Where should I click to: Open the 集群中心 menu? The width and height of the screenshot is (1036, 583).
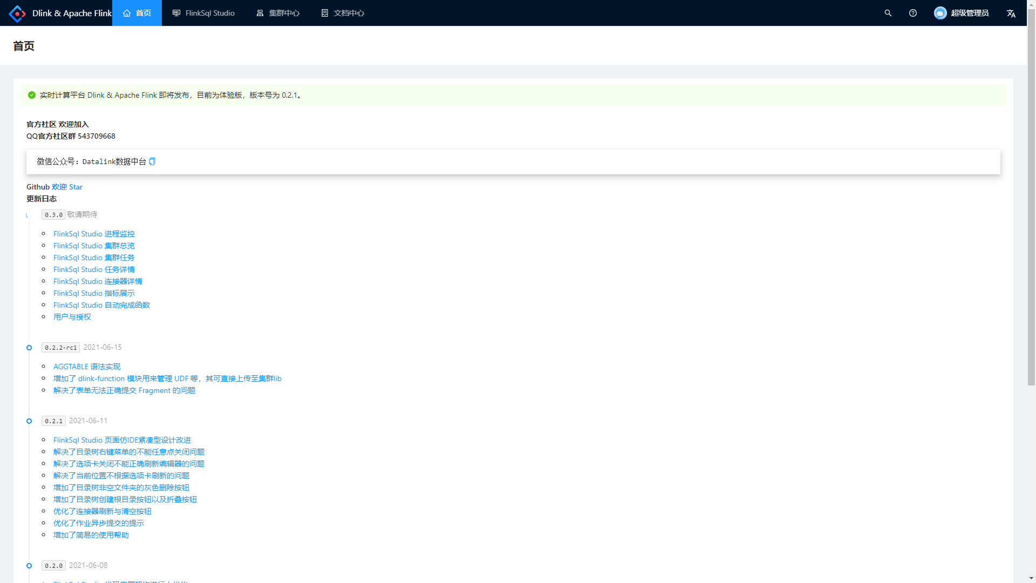(x=278, y=13)
